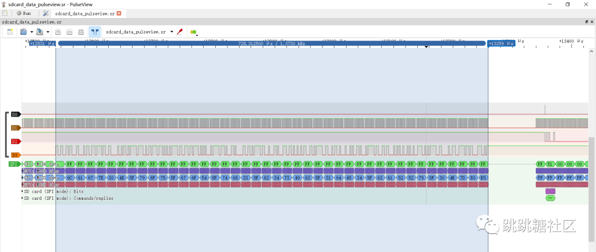Image resolution: width=596 pixels, height=252 pixels.
Task: Select the right cursor label +13259 µs
Action: point(501,43)
